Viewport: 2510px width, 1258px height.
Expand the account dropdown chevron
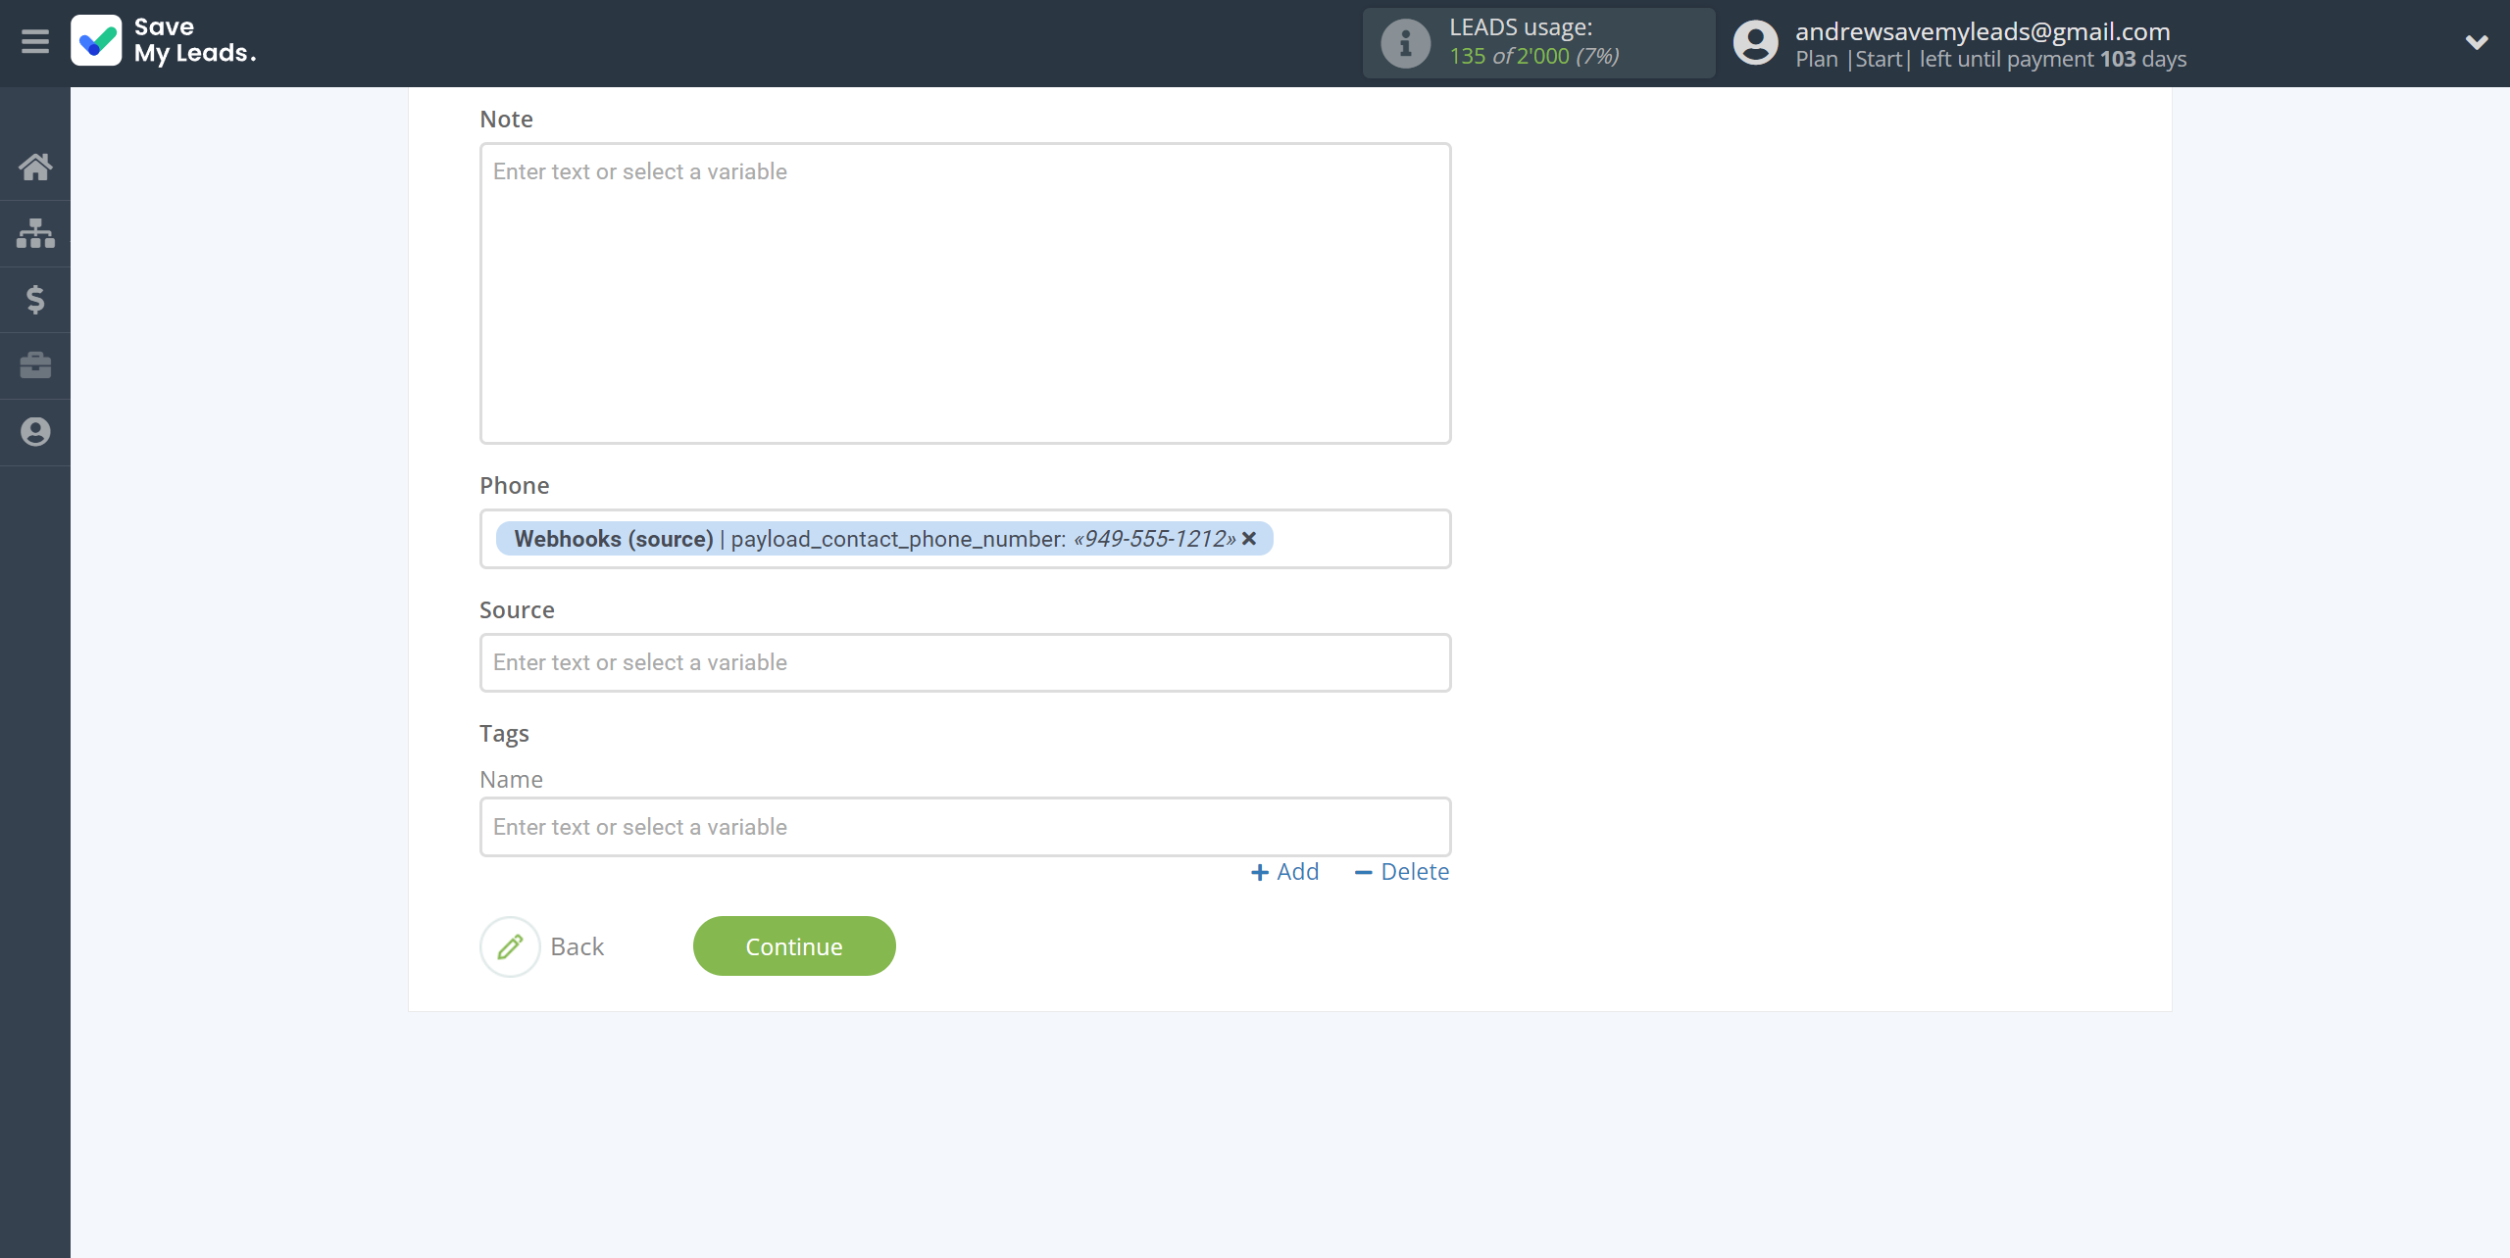point(2477,42)
